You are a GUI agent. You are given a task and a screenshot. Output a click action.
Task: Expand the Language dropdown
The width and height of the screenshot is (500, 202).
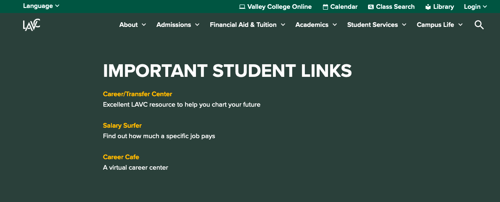pyautogui.click(x=41, y=6)
